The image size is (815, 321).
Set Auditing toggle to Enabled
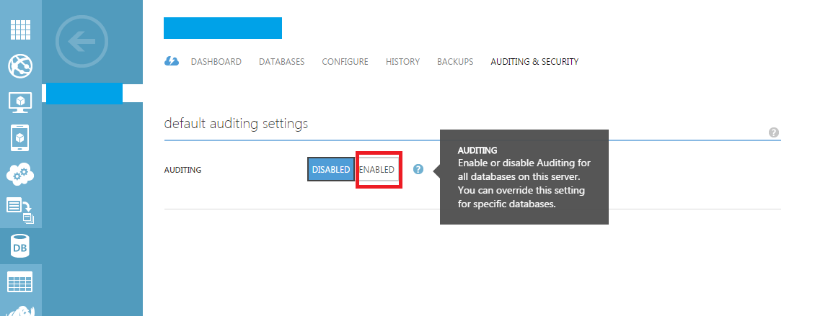pyautogui.click(x=378, y=170)
